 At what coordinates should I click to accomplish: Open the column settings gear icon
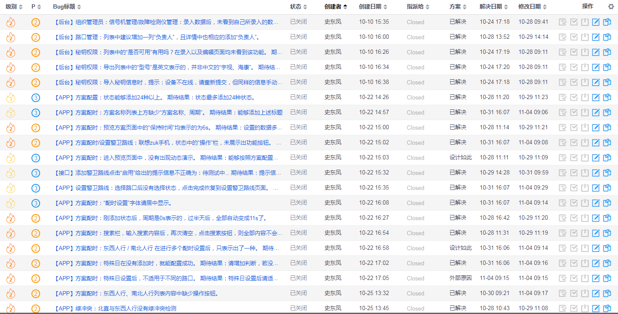611,6
